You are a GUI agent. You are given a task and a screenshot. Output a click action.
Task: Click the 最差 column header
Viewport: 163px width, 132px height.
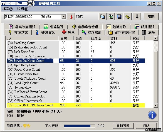pos(81,38)
